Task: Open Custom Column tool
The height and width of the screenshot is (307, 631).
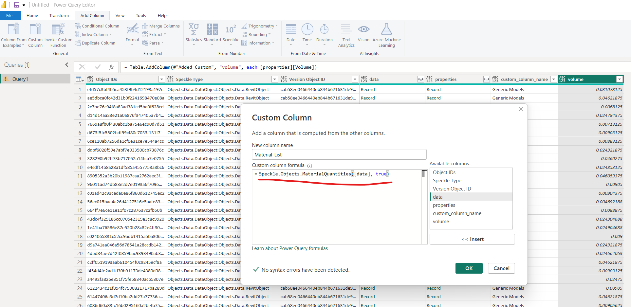Action: click(35, 35)
